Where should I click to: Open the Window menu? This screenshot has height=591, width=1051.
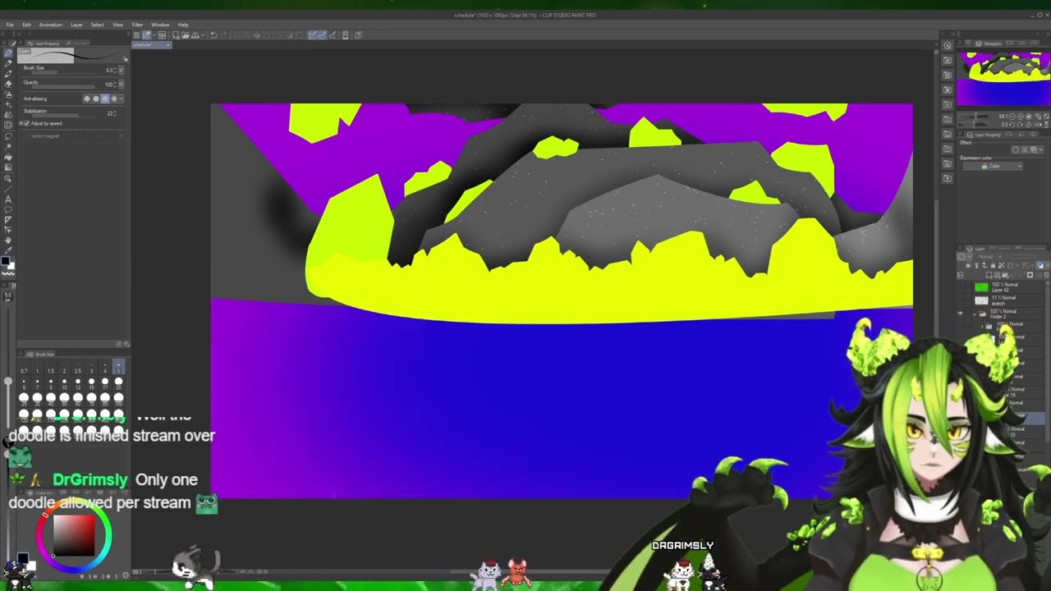pos(160,25)
